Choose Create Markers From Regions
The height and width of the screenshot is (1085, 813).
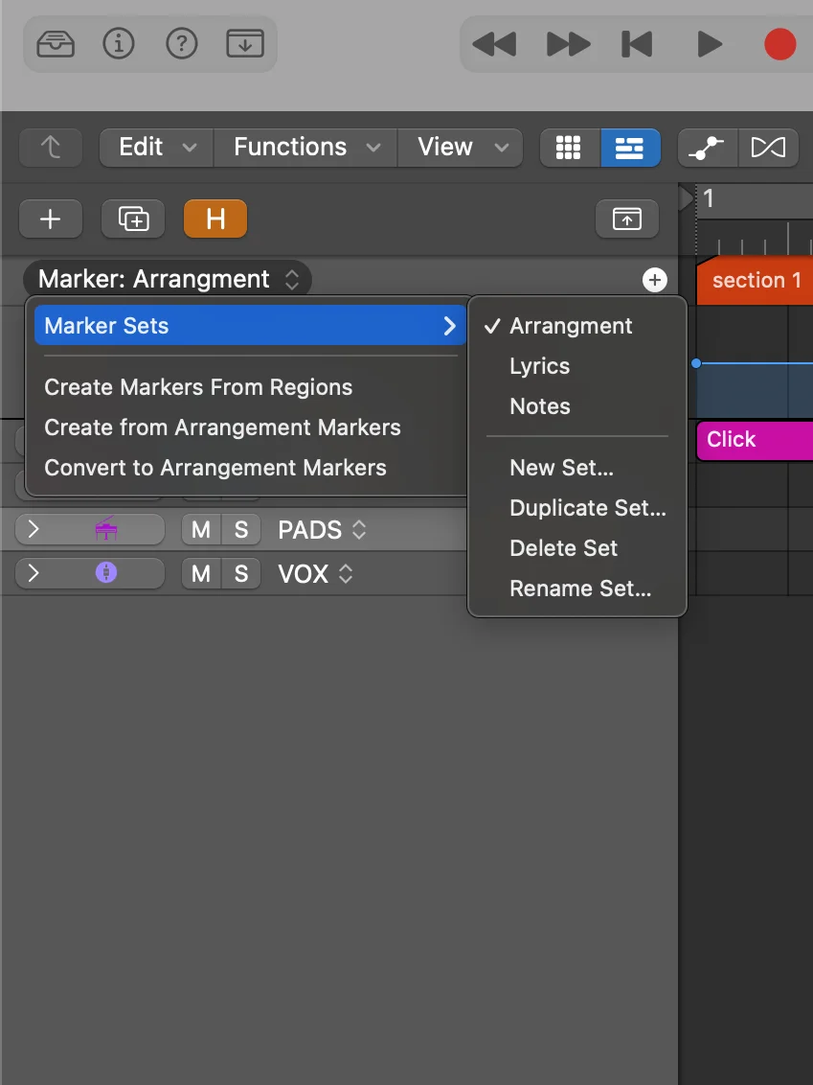[x=198, y=387]
